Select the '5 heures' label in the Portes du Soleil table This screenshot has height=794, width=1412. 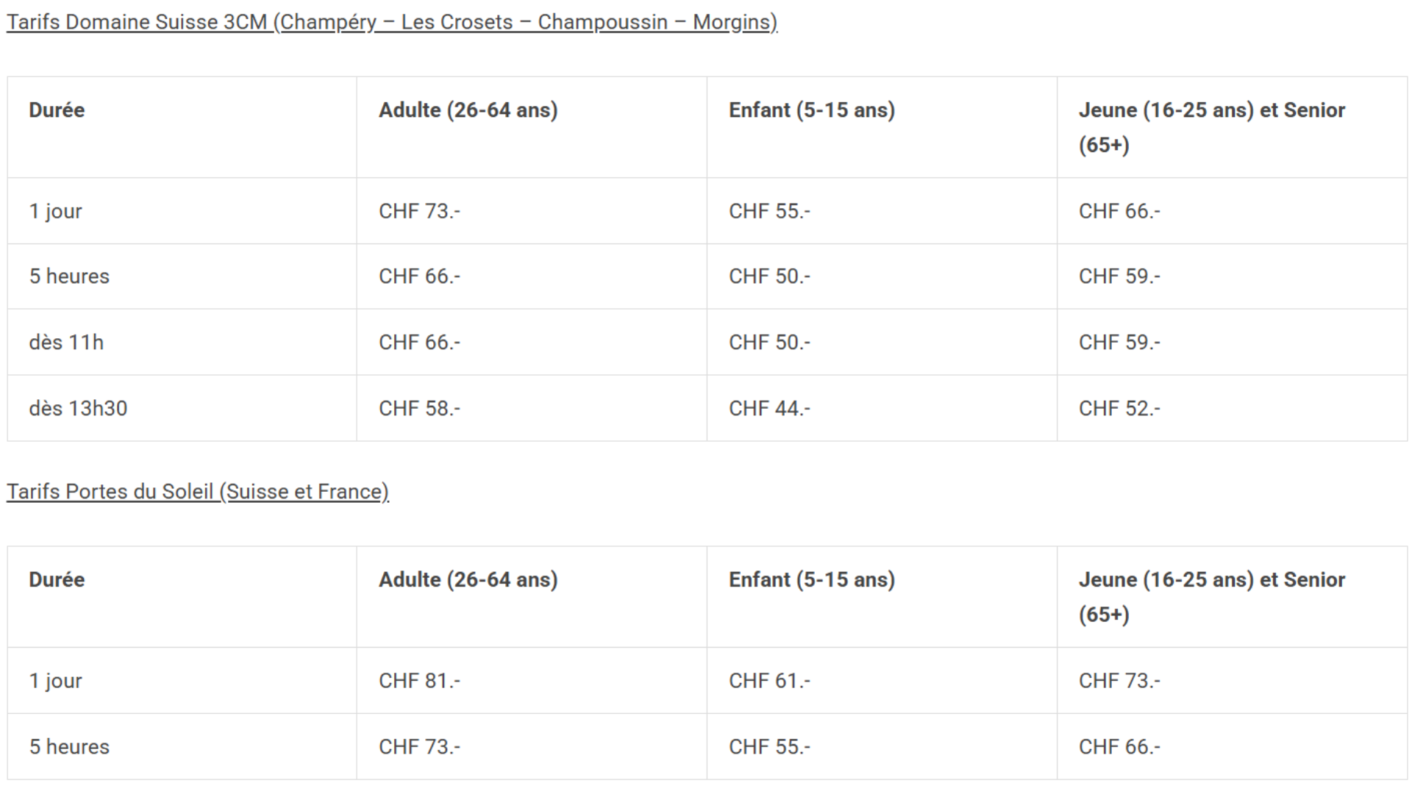(69, 747)
